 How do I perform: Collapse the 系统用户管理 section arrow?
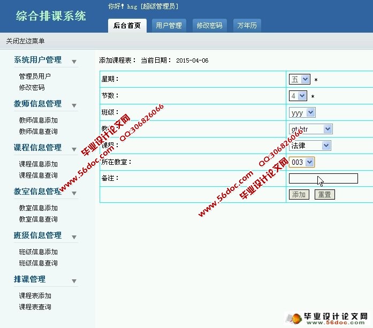point(74,62)
